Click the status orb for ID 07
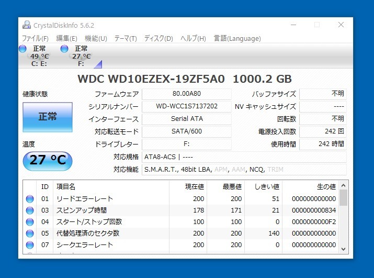 30,245
